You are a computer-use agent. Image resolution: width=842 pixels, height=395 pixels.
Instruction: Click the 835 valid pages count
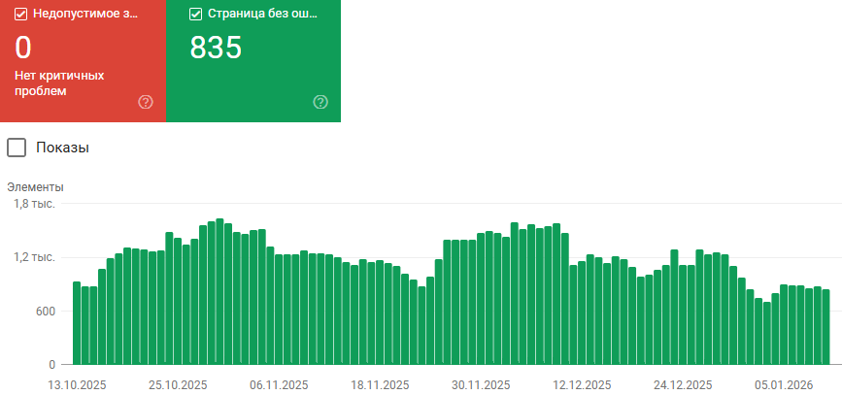[216, 48]
